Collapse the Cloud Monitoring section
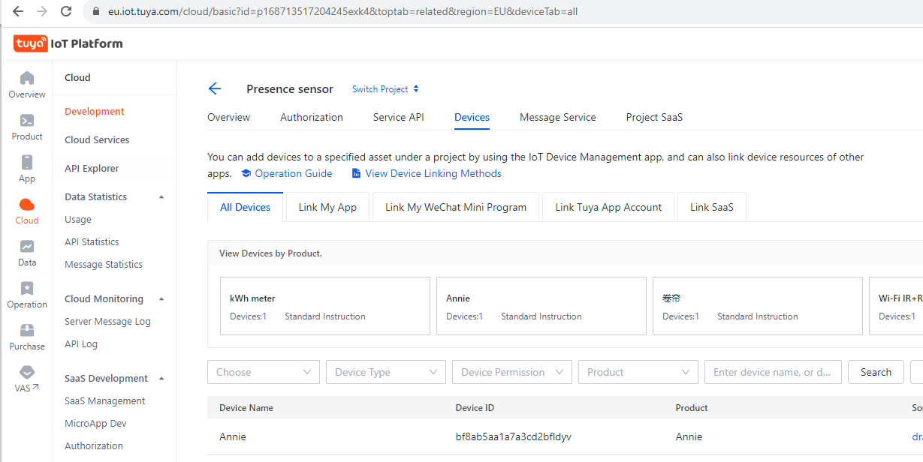 161,299
